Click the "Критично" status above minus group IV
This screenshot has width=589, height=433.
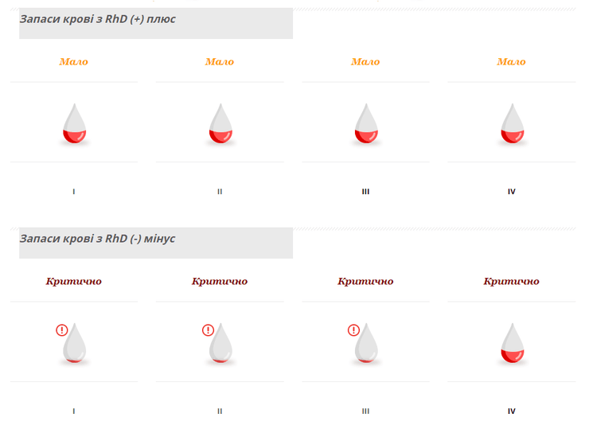point(512,281)
